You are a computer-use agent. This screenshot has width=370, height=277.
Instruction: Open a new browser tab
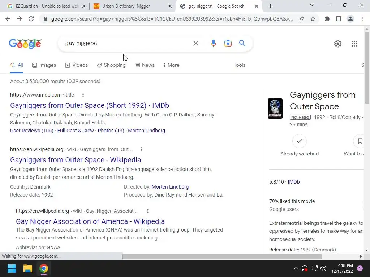click(270, 6)
